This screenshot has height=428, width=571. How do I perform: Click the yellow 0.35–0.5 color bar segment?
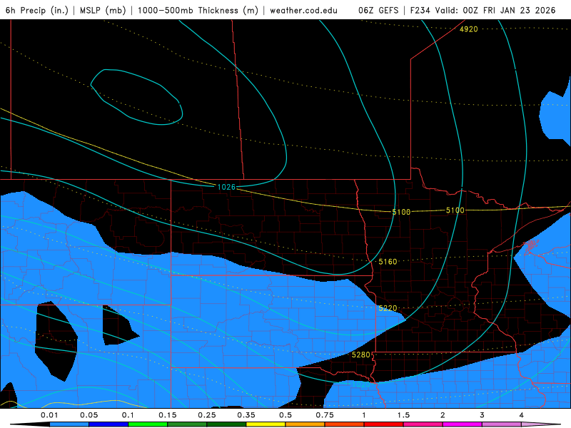[266, 424]
